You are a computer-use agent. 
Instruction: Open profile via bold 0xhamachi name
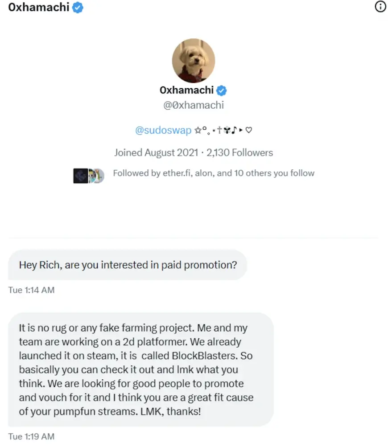pos(187,90)
